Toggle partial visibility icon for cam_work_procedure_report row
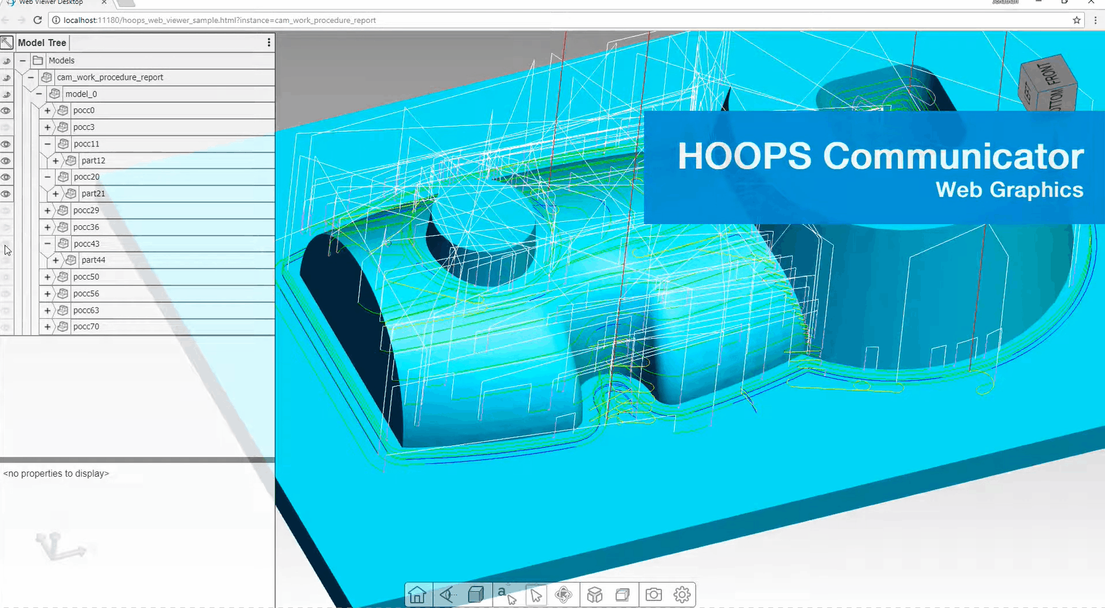The width and height of the screenshot is (1105, 608). (x=7, y=78)
